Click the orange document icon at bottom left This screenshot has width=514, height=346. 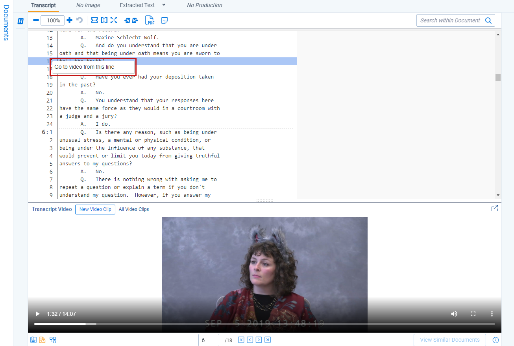coord(42,340)
